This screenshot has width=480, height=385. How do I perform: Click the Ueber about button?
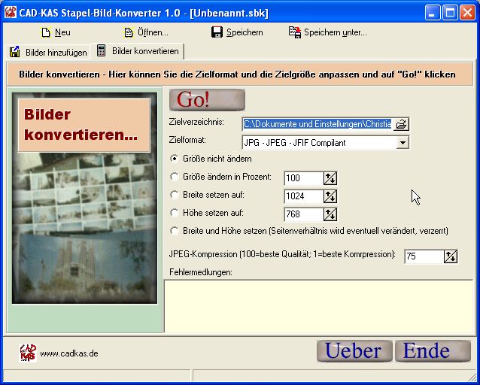354,350
